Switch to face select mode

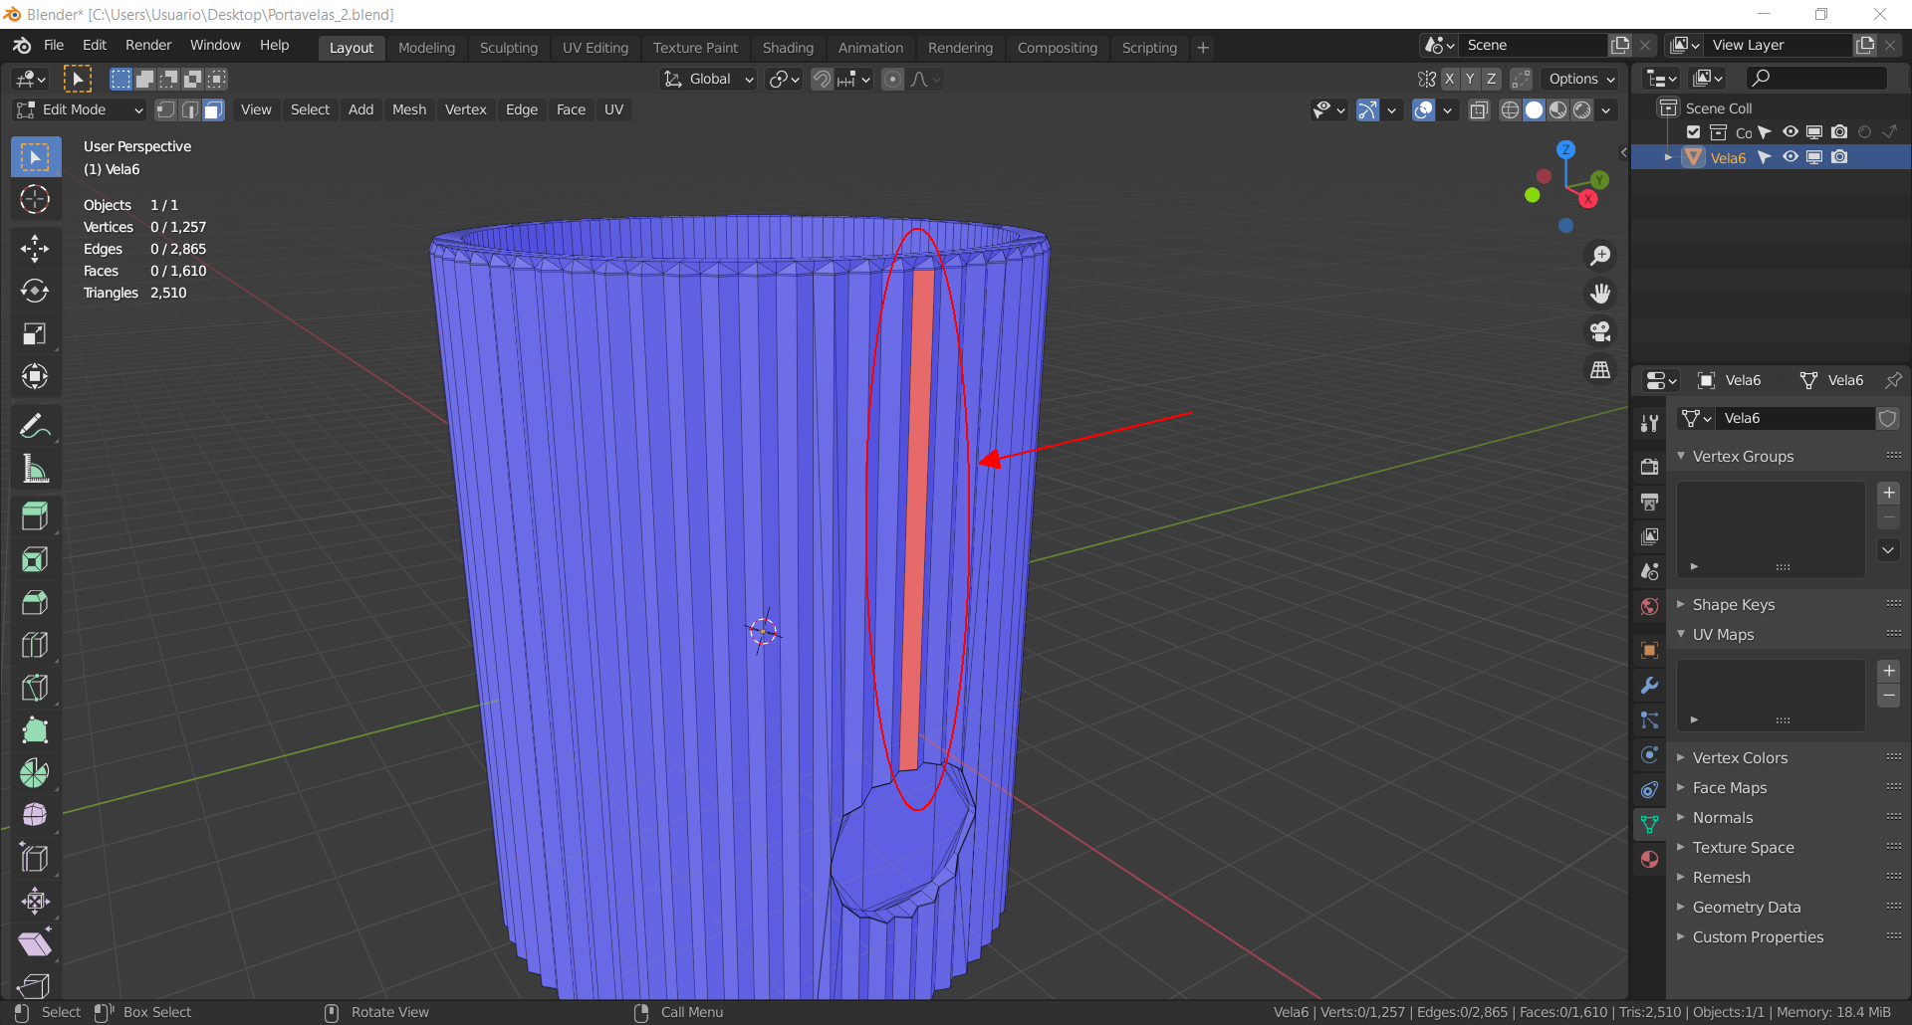click(x=213, y=110)
